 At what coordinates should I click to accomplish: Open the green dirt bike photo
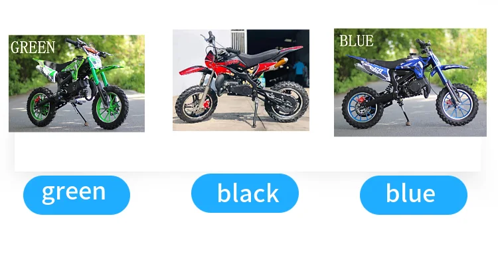[76, 83]
